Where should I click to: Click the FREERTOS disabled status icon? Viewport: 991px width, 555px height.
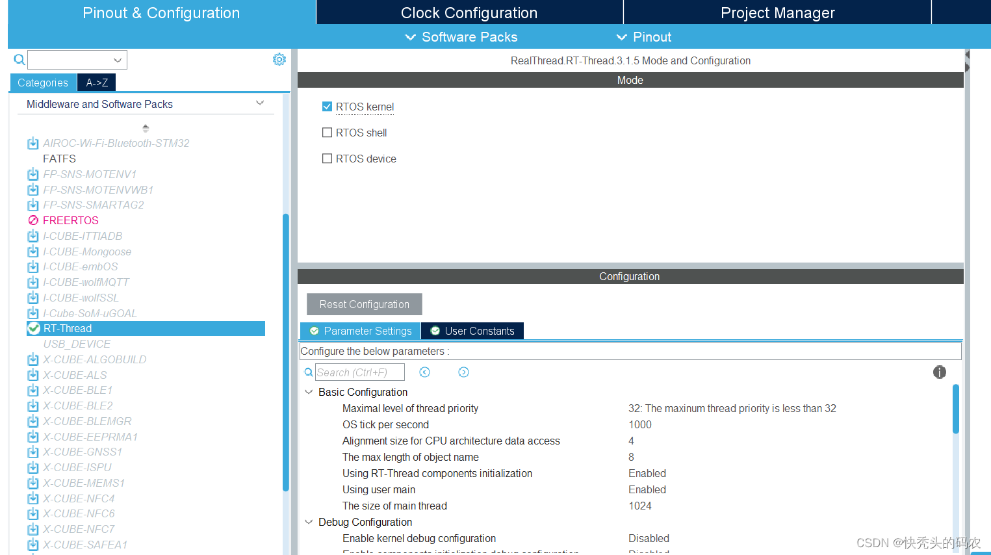pos(33,220)
